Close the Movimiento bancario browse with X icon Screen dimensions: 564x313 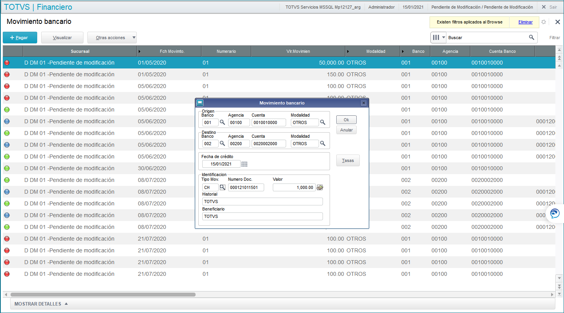pos(558,22)
